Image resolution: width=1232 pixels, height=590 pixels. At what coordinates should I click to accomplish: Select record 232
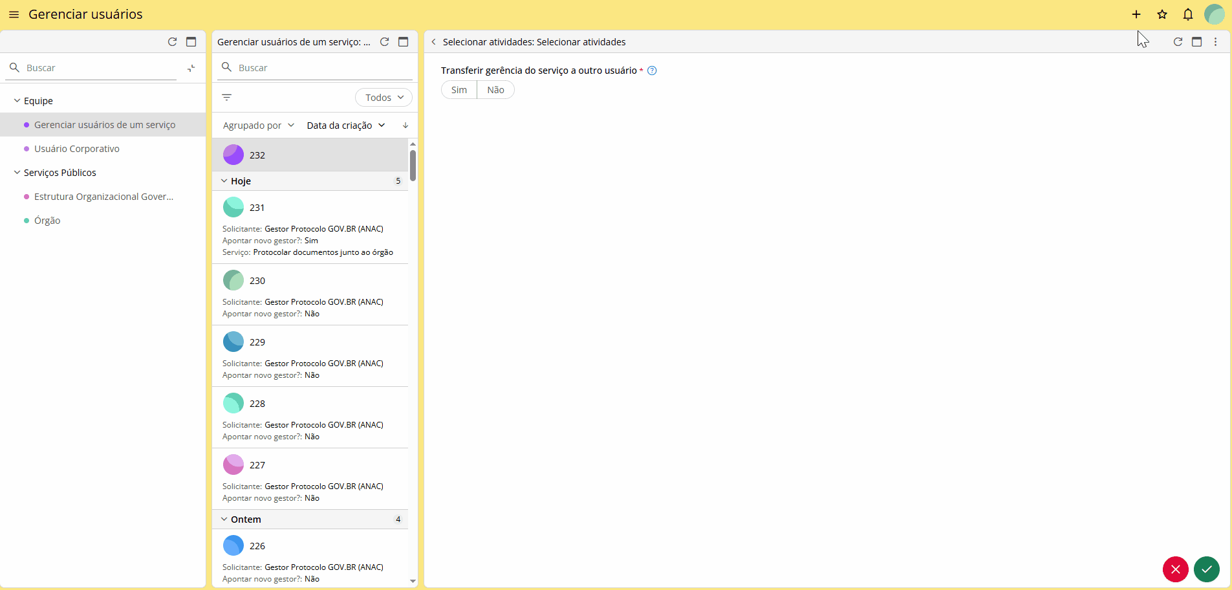click(x=310, y=155)
